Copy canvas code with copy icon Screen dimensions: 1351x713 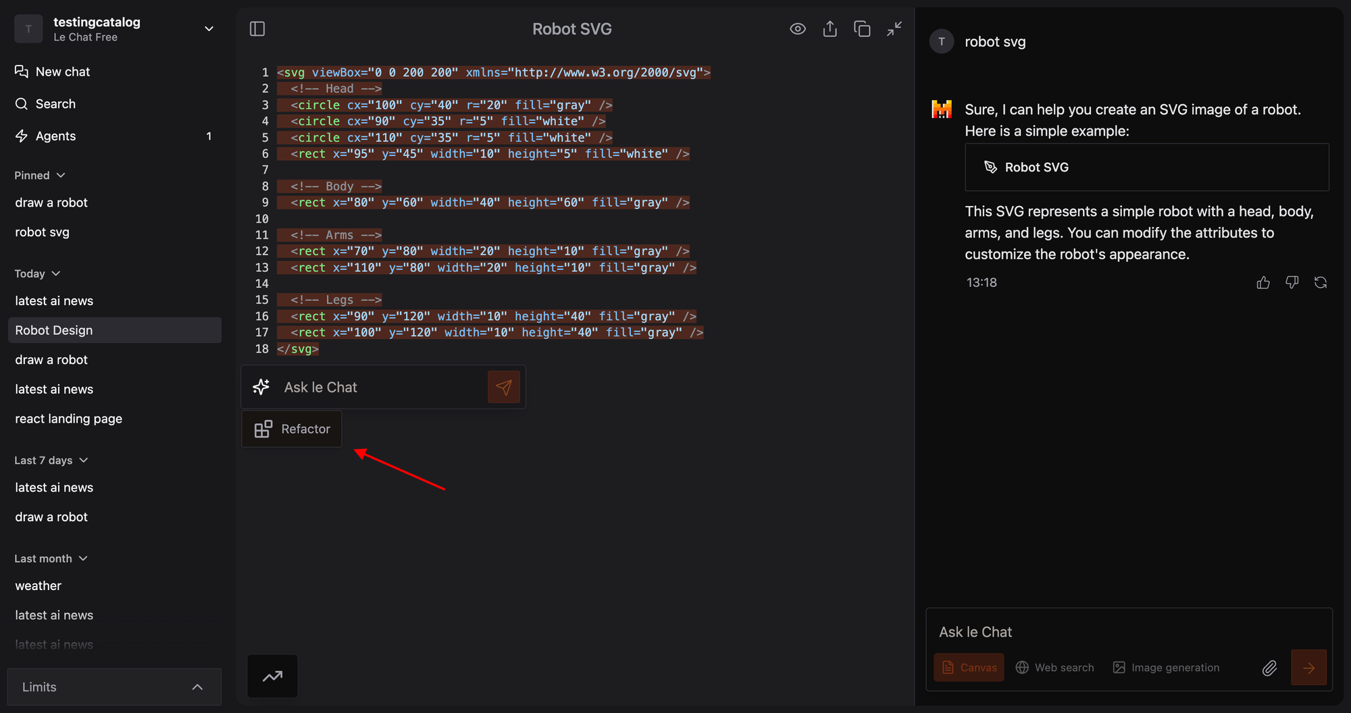(x=862, y=29)
